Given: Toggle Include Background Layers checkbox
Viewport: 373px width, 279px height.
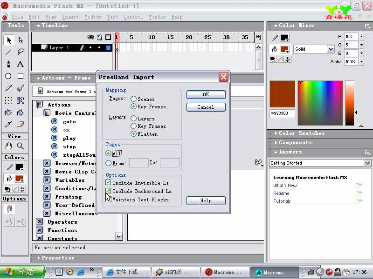Looking at the screenshot, I should pos(108,191).
